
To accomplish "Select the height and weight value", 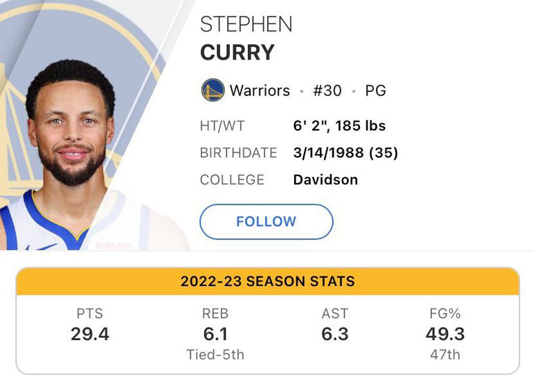I will (339, 126).
